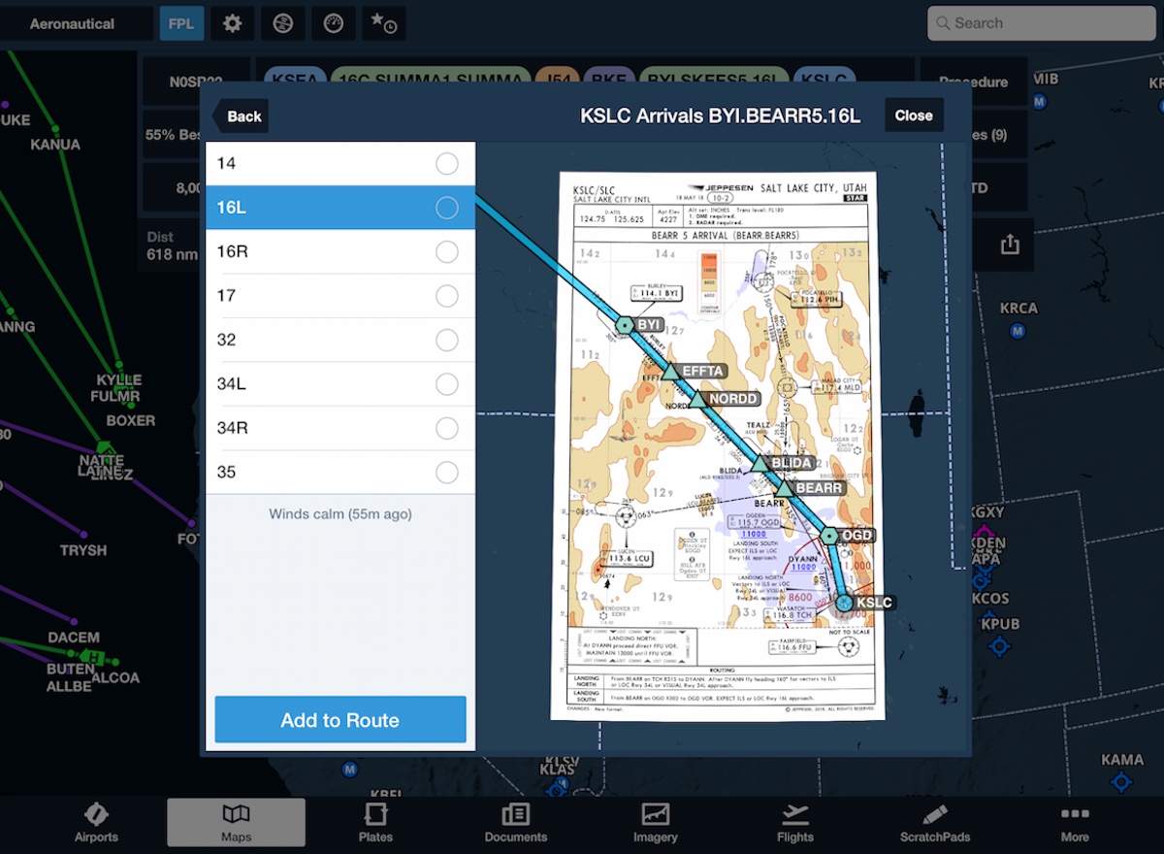Image resolution: width=1164 pixels, height=854 pixels.
Task: Toggle the FPL flight plan button
Action: 181,23
